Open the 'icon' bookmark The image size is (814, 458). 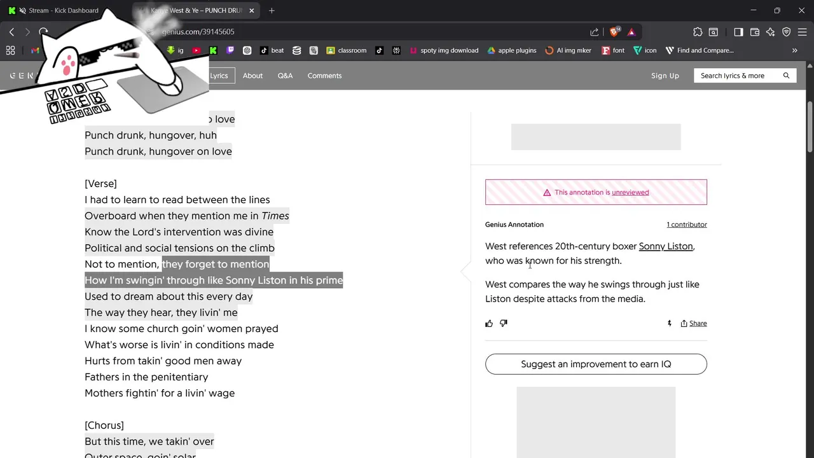(645, 50)
